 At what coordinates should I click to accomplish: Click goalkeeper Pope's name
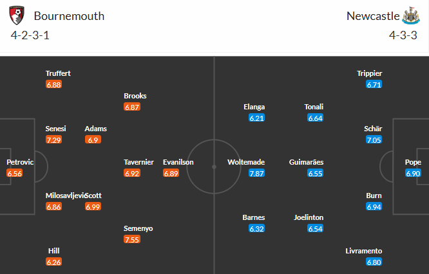413,162
